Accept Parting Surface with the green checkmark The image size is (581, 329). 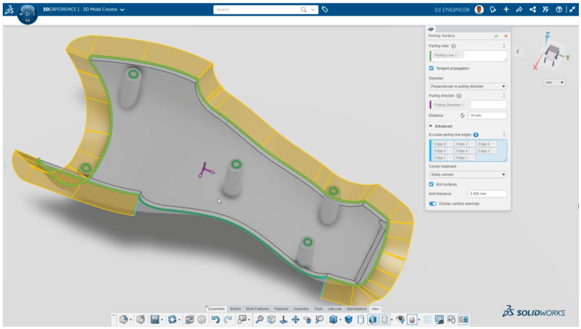coord(496,36)
